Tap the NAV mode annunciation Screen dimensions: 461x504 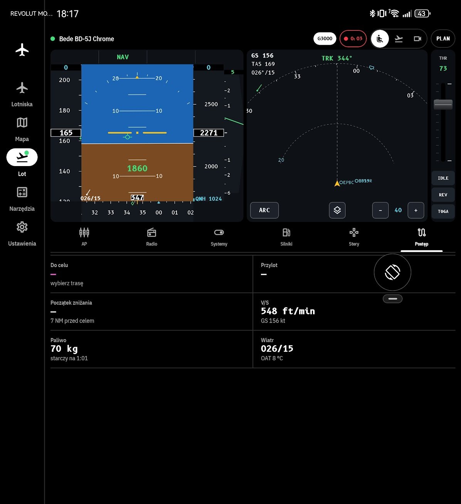point(123,57)
